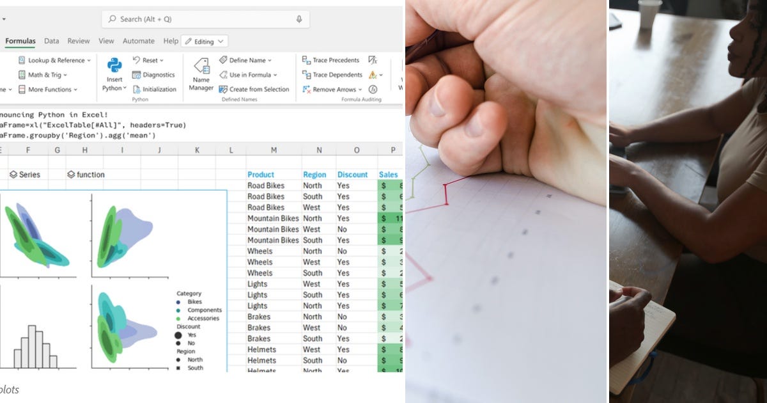767x403 pixels.
Task: Click the search microphone icon
Action: coord(298,19)
